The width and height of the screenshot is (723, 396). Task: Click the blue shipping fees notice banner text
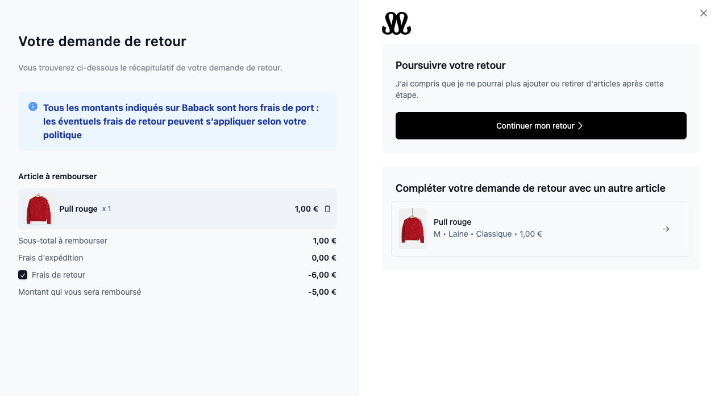pyautogui.click(x=181, y=121)
